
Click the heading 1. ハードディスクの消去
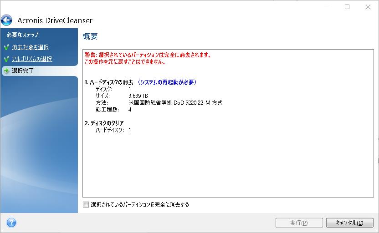point(109,82)
